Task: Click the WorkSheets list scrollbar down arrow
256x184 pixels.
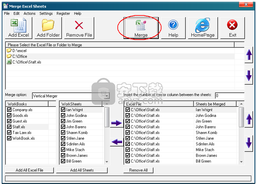Action: pos(107,162)
